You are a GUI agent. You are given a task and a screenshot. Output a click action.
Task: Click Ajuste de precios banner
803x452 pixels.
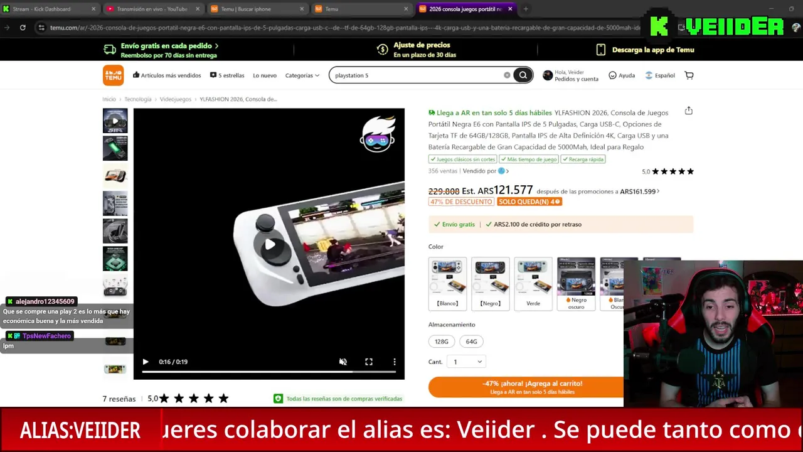[x=417, y=50]
